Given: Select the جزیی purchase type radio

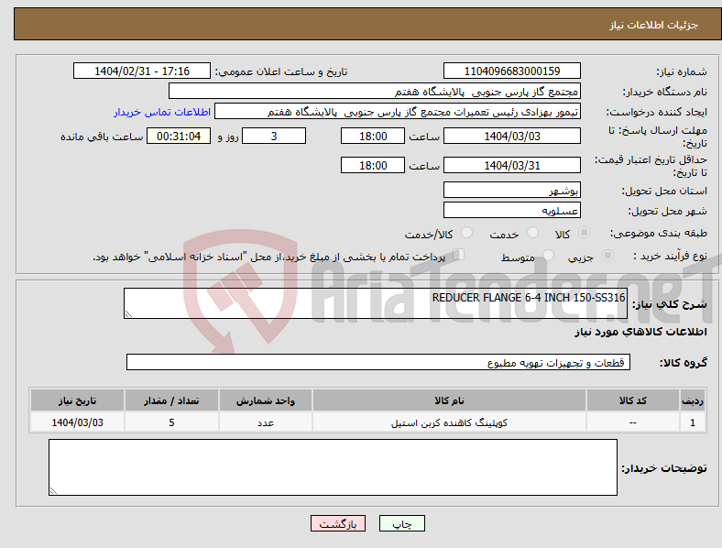Looking at the screenshot, I should (607, 255).
